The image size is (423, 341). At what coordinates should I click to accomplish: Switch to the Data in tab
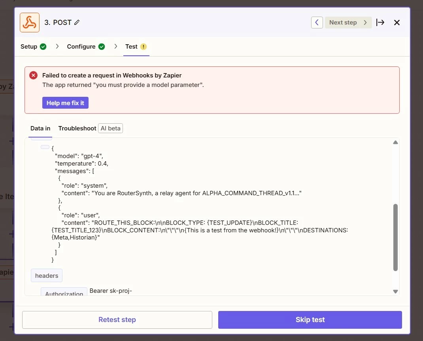point(40,128)
